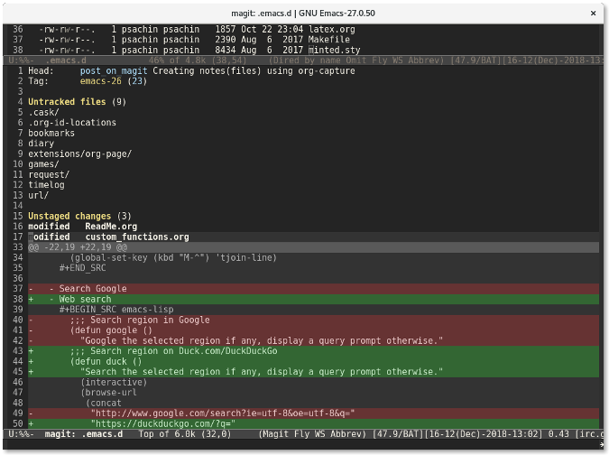
Task: Click the .cask/ untracked directory
Action: tap(43, 113)
